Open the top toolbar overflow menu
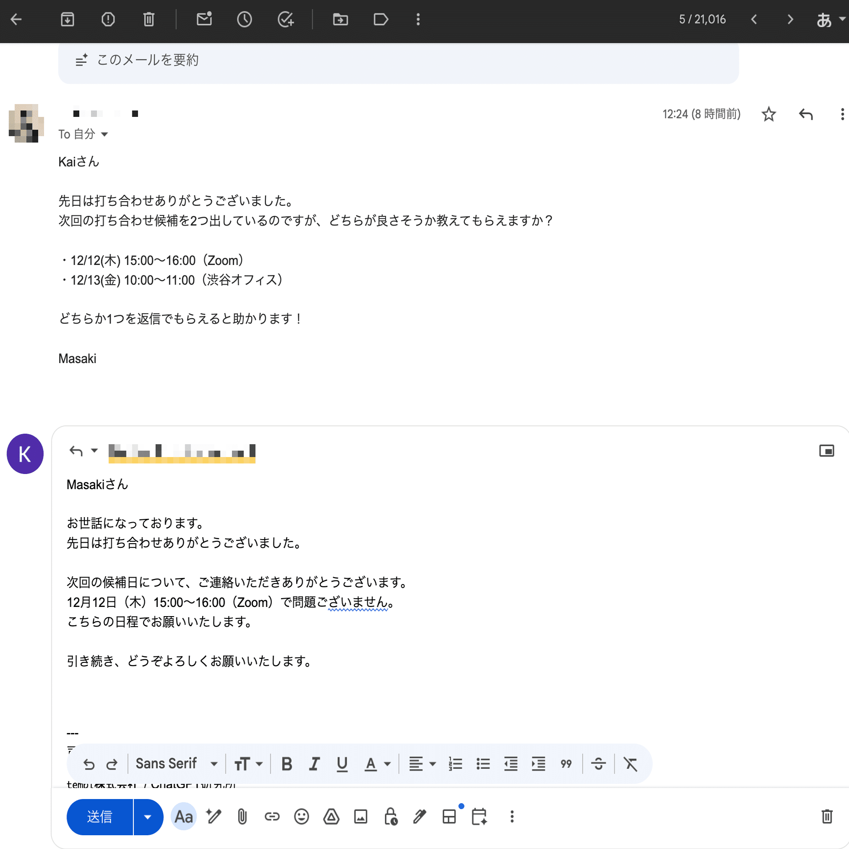This screenshot has width=849, height=849. (418, 20)
